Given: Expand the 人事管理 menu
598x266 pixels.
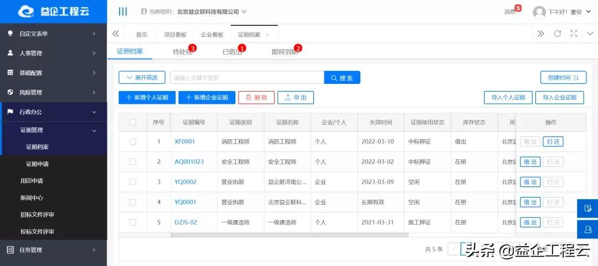Looking at the screenshot, I should point(53,53).
